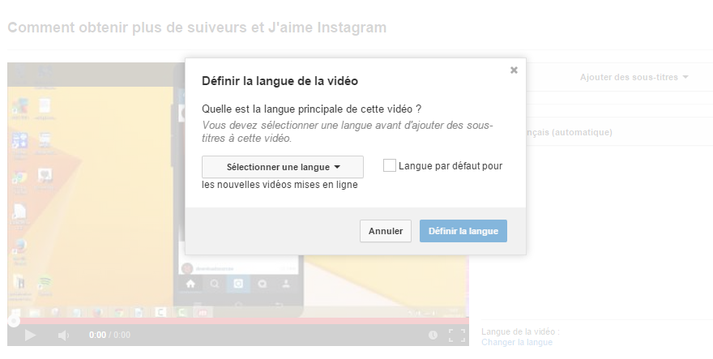Click the video time display 0:00 / 0:00
This screenshot has width=713, height=359.
tap(109, 335)
